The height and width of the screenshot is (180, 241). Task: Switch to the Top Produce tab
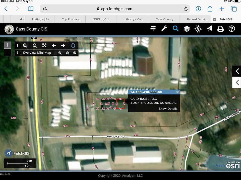72,19
